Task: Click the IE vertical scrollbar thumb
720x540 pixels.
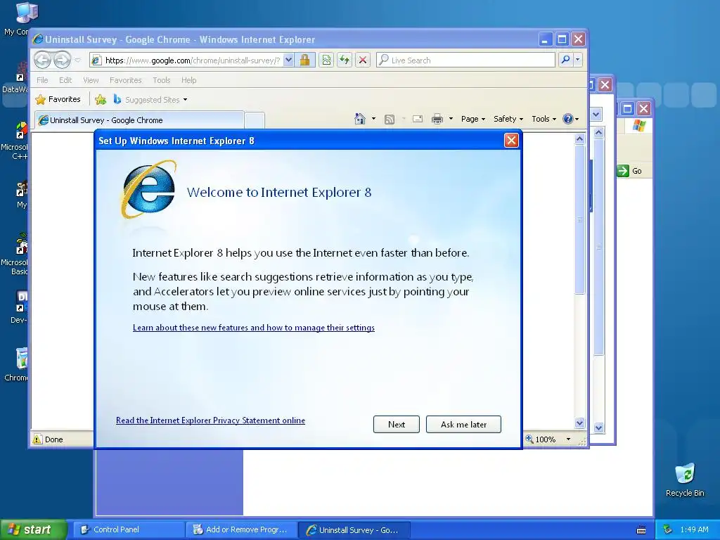Action: (579, 219)
